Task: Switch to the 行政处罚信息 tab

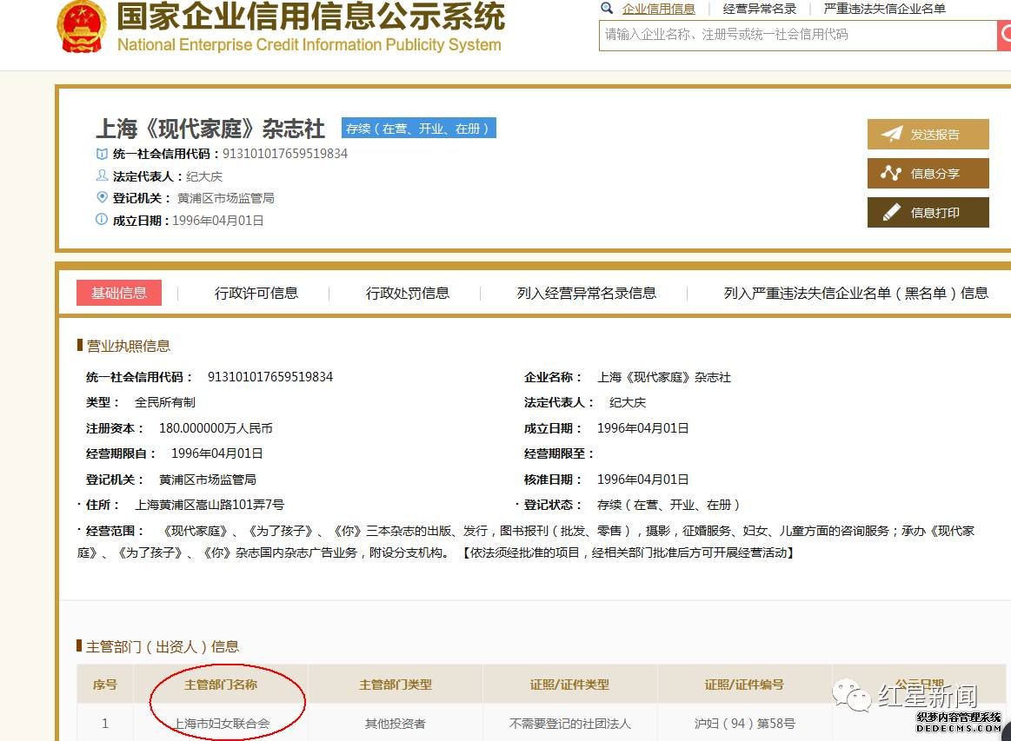Action: click(x=408, y=293)
